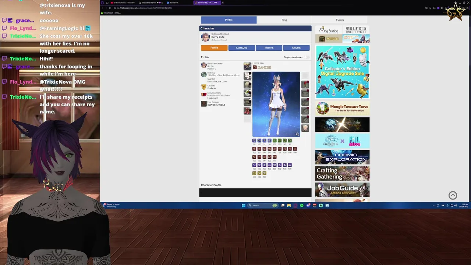
Task: Switch to the Nocturnal Furore X tab
Action: coord(151,3)
